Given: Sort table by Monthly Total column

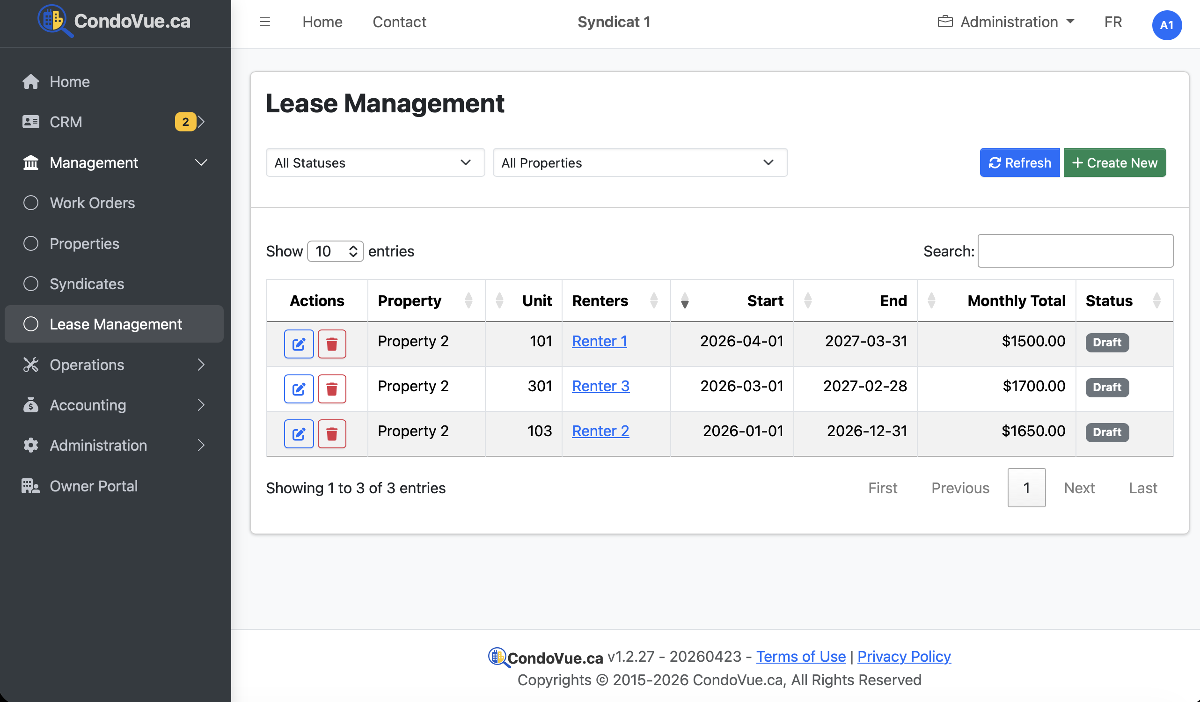Looking at the screenshot, I should point(996,300).
